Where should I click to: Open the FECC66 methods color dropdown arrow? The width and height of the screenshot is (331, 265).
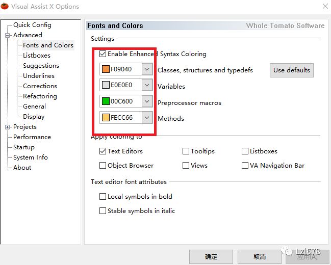click(x=147, y=117)
